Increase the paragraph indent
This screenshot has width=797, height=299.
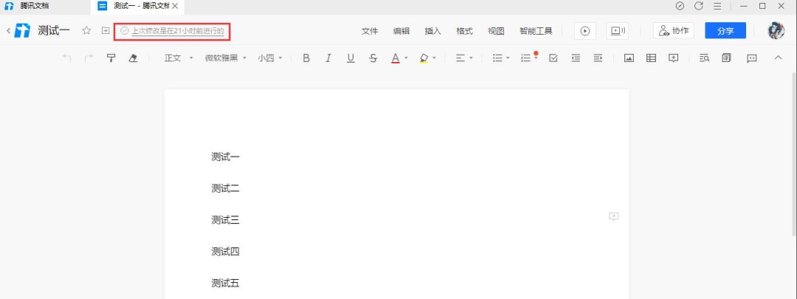click(598, 58)
